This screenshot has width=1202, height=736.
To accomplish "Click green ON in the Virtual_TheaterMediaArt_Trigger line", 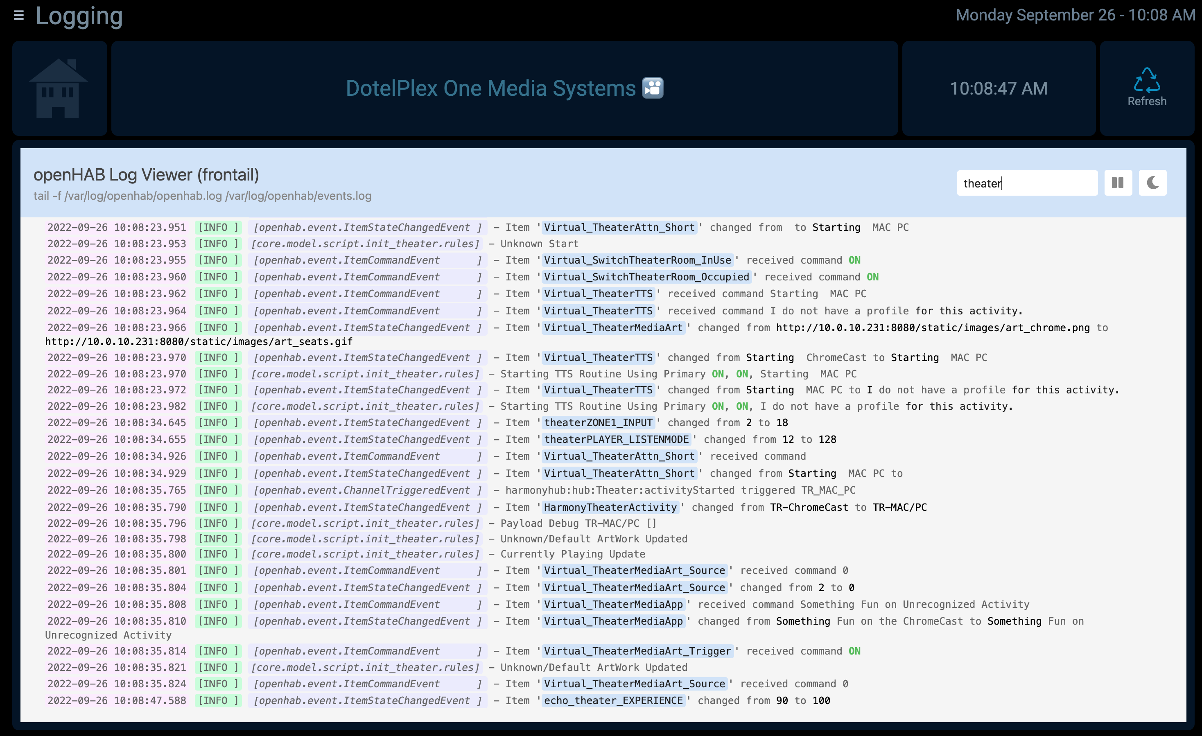I will coord(854,650).
